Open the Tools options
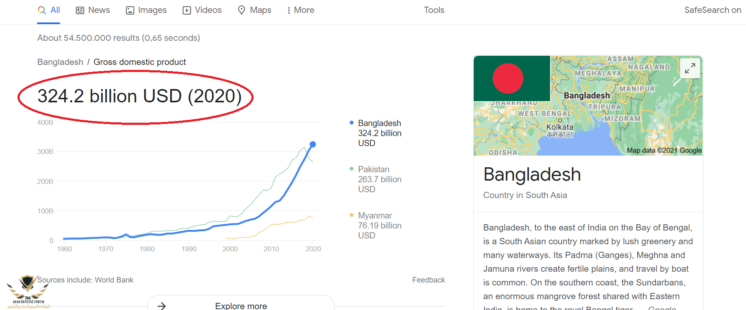746x310 pixels. click(x=434, y=10)
